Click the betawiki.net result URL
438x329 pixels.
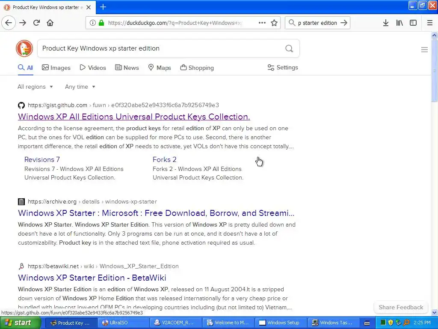tap(103, 266)
